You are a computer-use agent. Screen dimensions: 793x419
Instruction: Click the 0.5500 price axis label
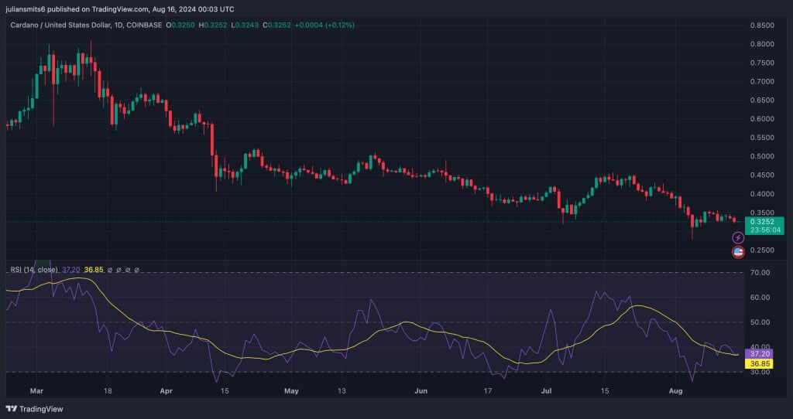(762, 138)
